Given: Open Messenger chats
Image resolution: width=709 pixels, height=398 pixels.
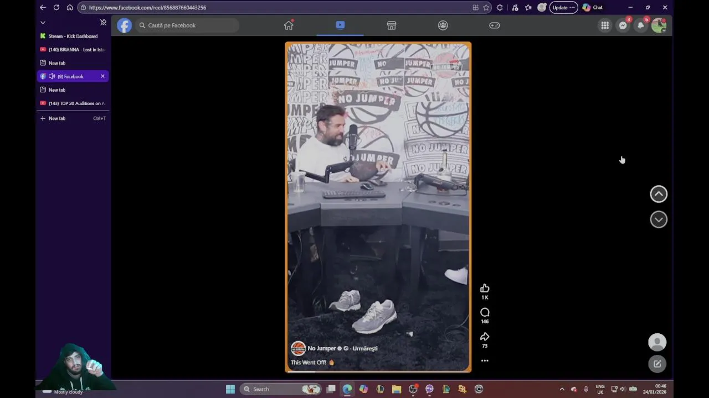Looking at the screenshot, I should tap(623, 25).
